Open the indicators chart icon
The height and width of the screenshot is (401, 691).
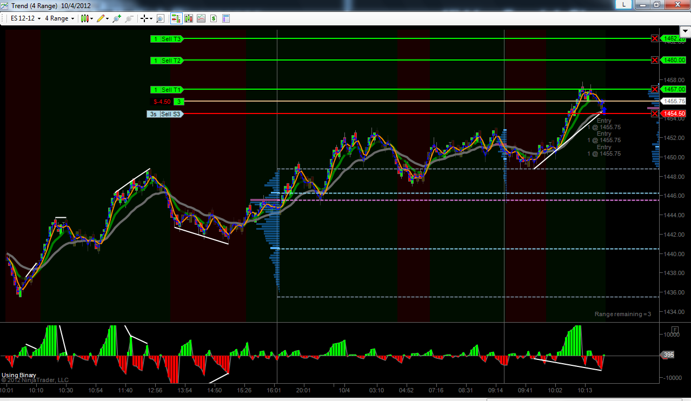pos(201,18)
